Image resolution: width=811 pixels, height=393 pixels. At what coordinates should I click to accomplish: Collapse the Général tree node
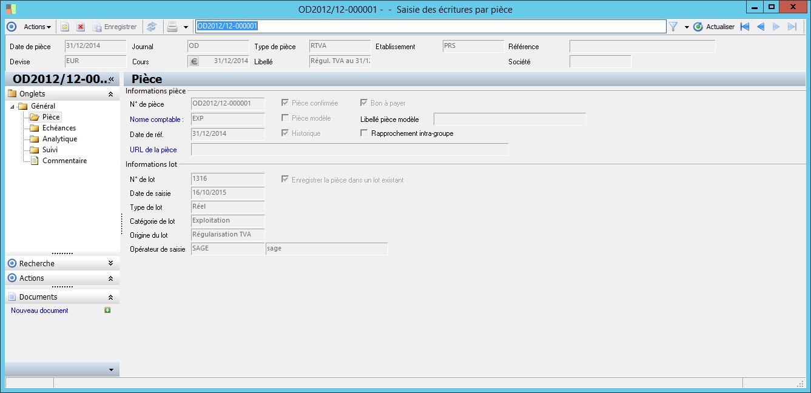click(x=13, y=107)
